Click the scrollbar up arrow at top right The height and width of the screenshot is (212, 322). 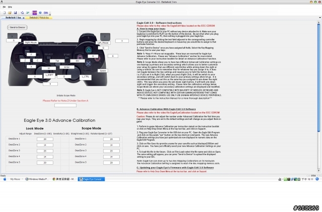[318, 22]
